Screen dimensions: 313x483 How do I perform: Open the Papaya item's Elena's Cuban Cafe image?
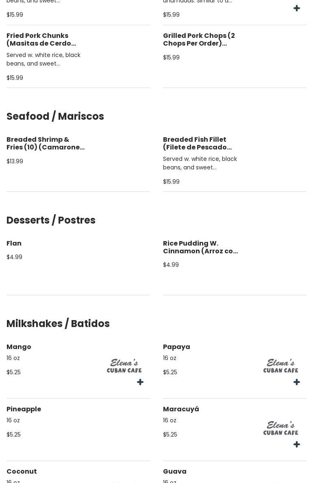tap(280, 366)
